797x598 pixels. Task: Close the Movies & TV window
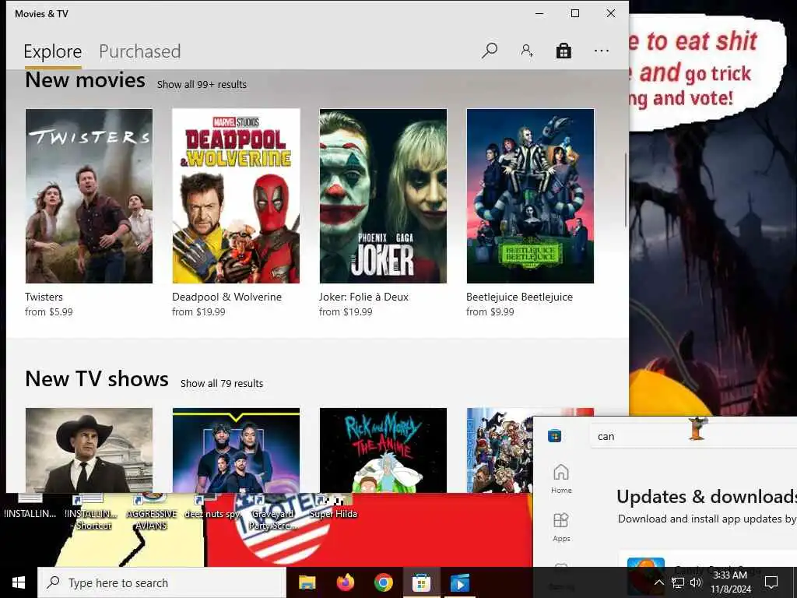click(611, 14)
